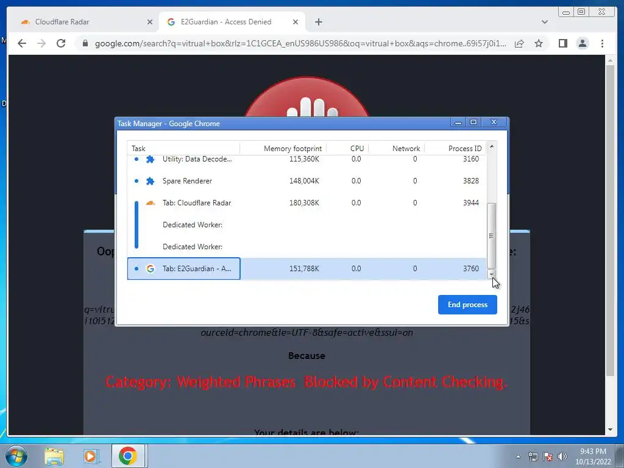Close the E2Guardian - Access Denied tab
This screenshot has height=468, width=624.
(296, 22)
